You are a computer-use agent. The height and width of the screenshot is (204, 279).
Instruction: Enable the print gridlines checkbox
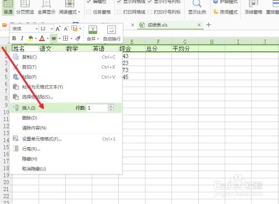(x=119, y=12)
